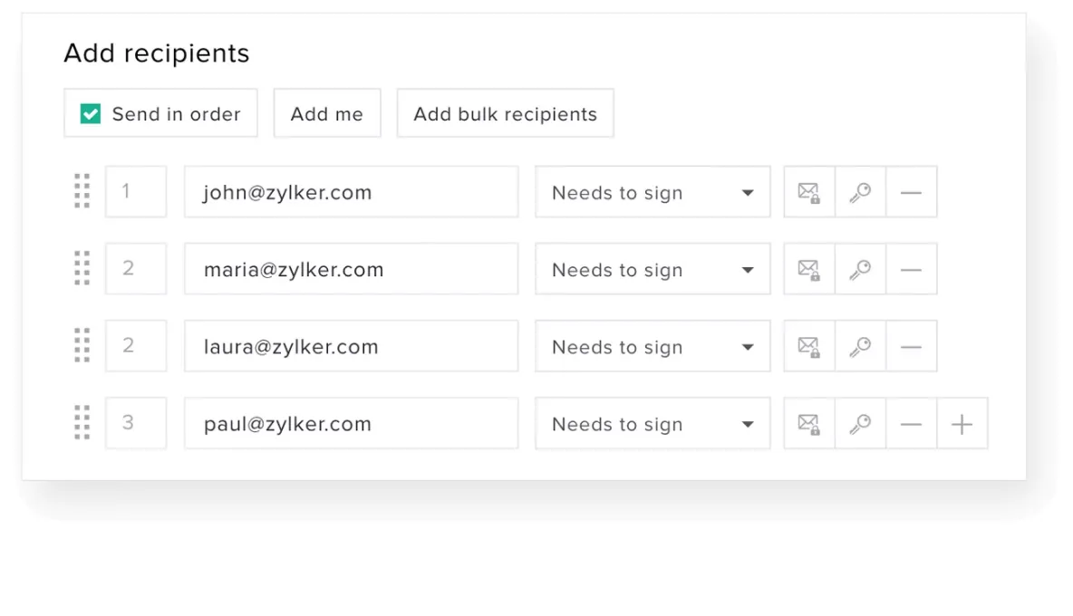Click the paul@zylker.com email field
This screenshot has width=1073, height=616.
[351, 423]
